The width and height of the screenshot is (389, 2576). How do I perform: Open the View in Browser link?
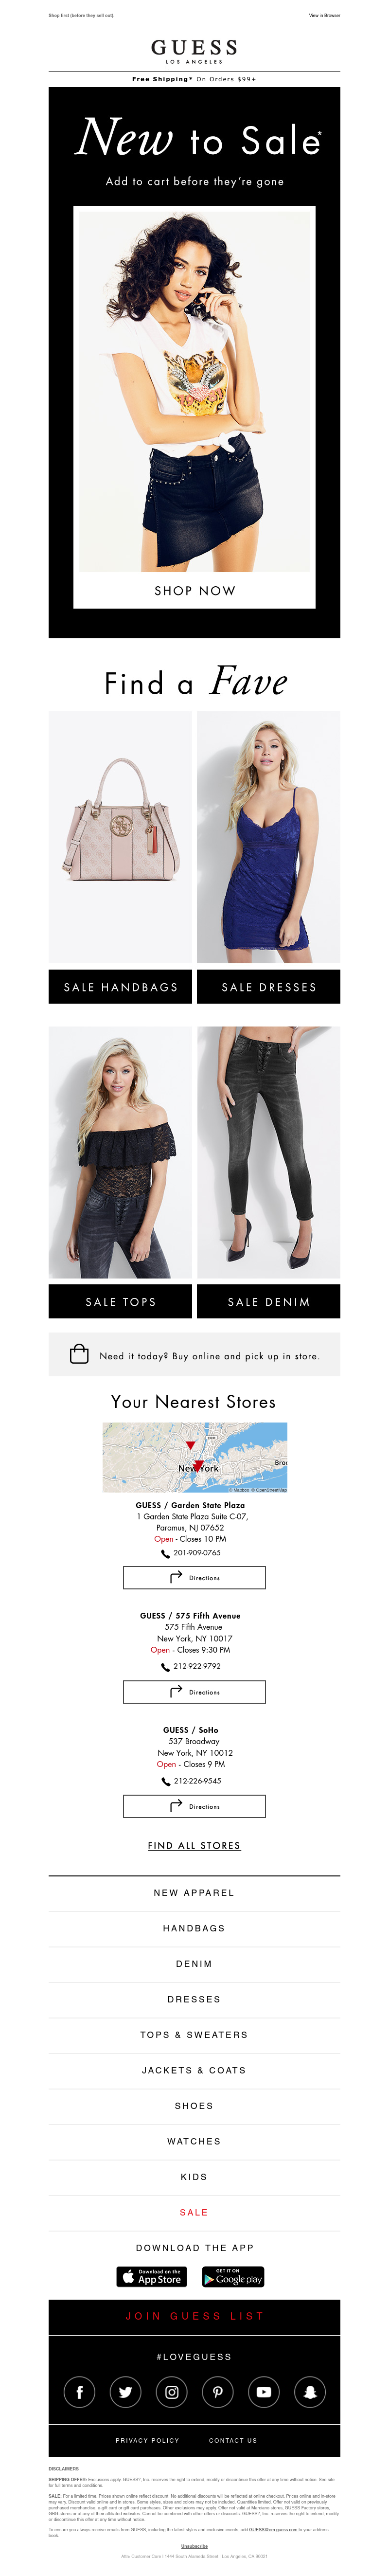coord(324,15)
